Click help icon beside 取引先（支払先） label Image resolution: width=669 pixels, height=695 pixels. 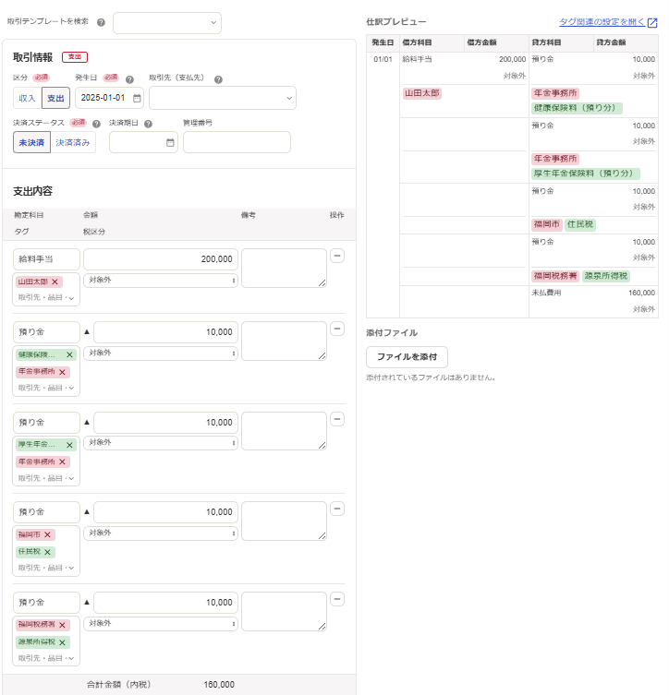218,79
